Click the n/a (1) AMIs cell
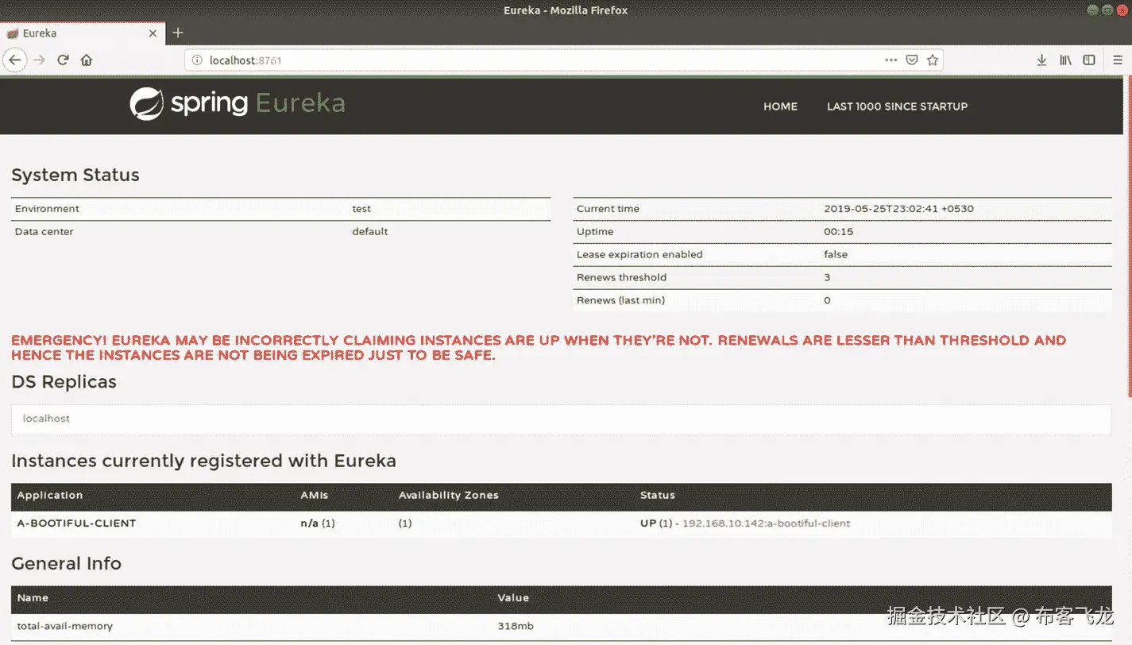1132x645 pixels. pos(318,523)
